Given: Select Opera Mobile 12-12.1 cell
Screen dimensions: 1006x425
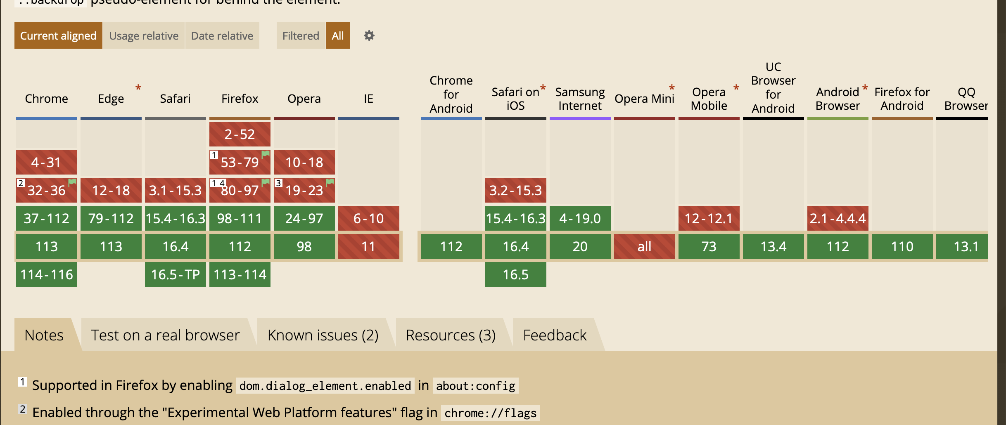Looking at the screenshot, I should point(709,218).
